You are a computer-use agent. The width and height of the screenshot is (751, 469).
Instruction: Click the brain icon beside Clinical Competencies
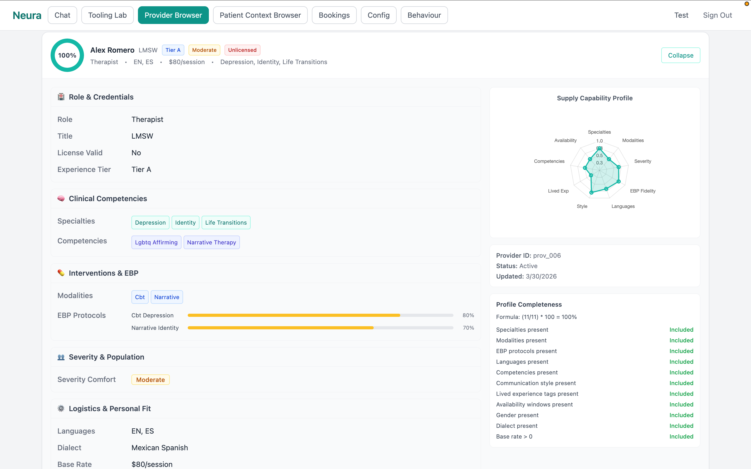coord(61,199)
